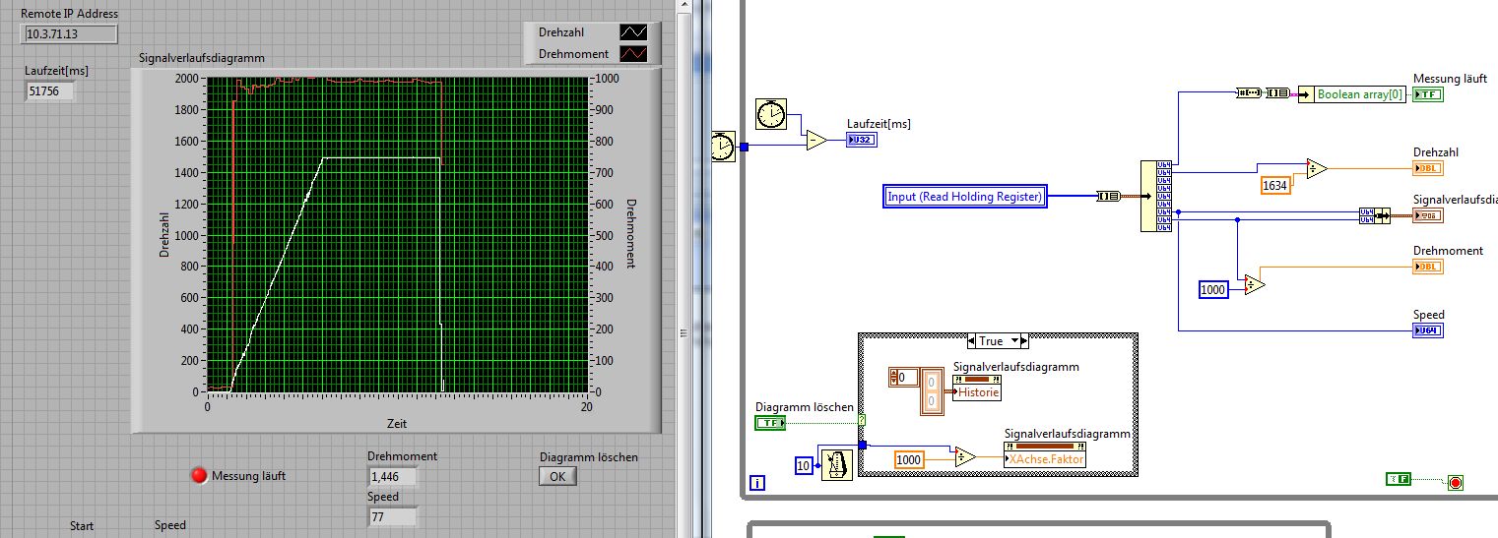Toggle the Messung läuft LED indicator
The width and height of the screenshot is (1498, 538).
point(199,476)
